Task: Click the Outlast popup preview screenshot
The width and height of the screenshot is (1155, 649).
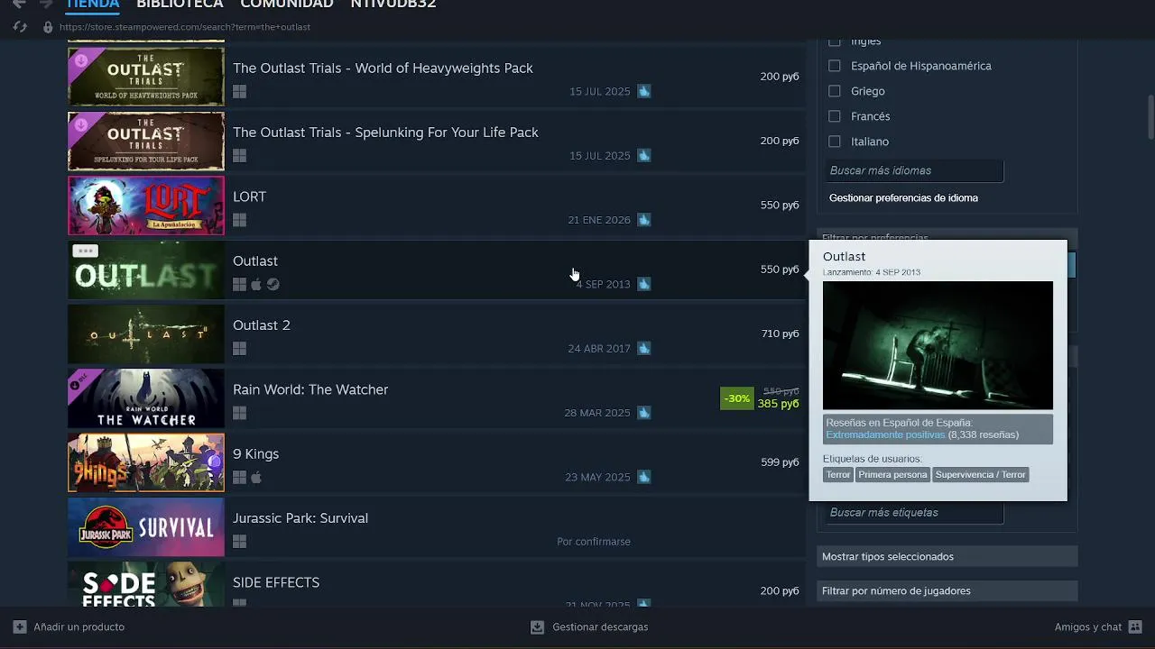Action: click(x=938, y=345)
